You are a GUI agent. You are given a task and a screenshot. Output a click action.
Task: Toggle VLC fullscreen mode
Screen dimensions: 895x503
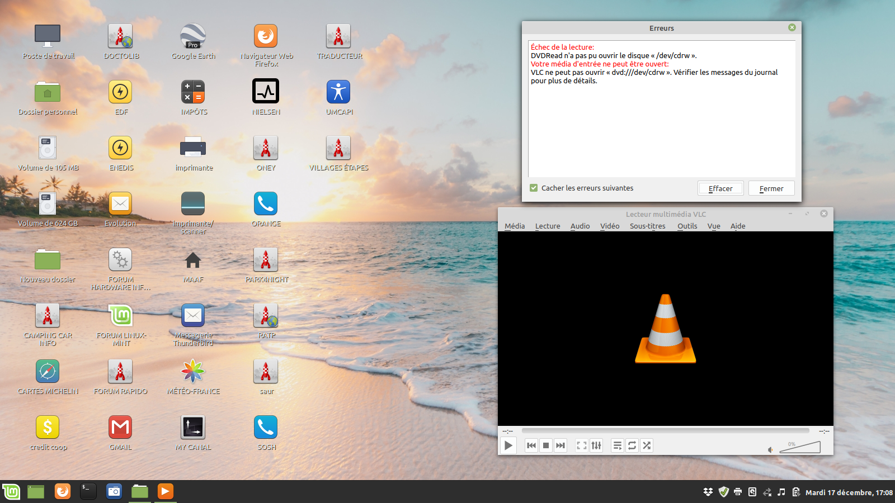coord(582,445)
